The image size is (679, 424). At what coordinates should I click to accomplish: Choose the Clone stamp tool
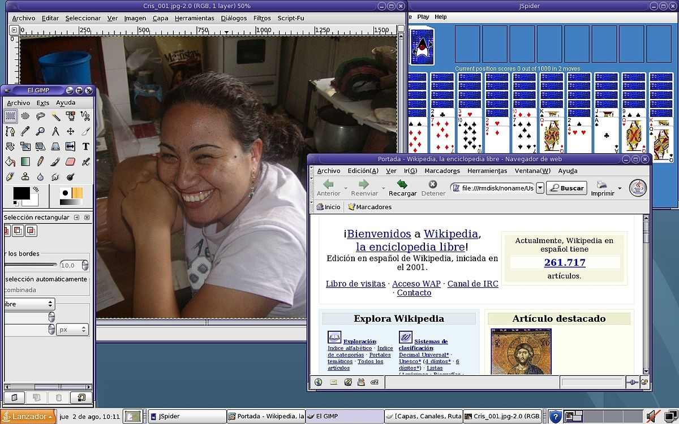[x=25, y=176]
